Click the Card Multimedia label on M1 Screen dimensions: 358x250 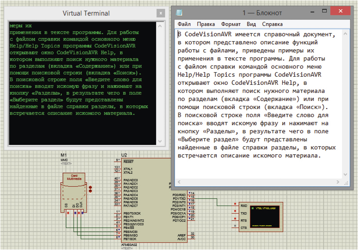point(74,177)
